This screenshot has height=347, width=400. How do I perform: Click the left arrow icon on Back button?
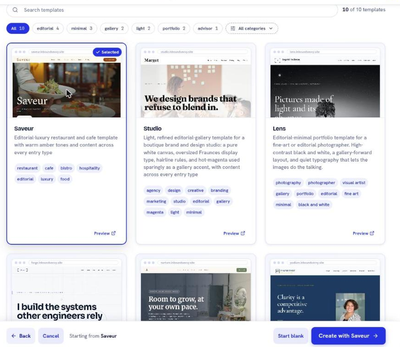coord(14,336)
